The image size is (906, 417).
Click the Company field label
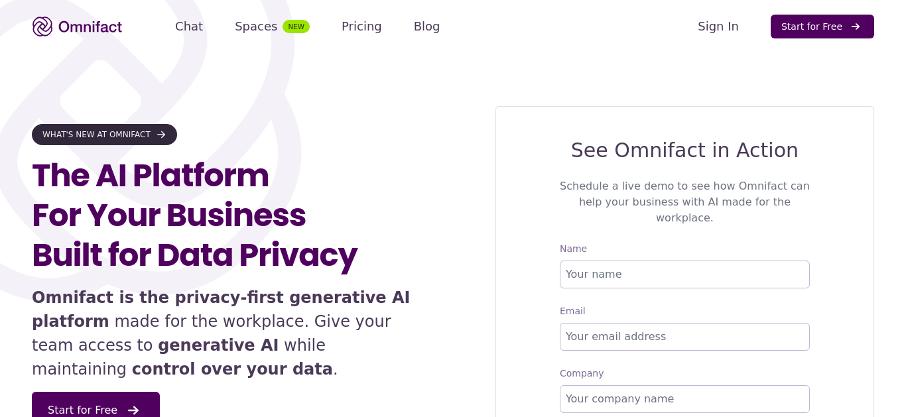(x=582, y=373)
